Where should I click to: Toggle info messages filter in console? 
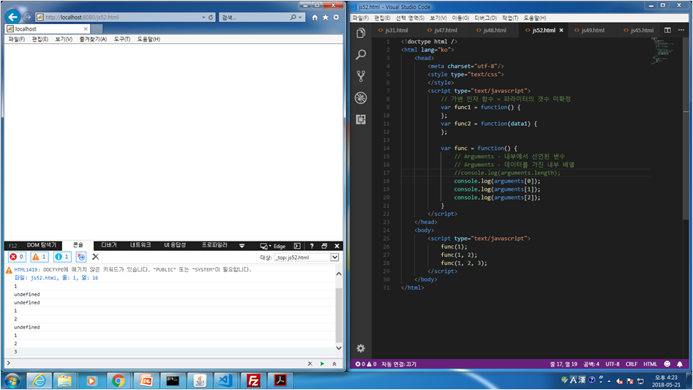62,257
